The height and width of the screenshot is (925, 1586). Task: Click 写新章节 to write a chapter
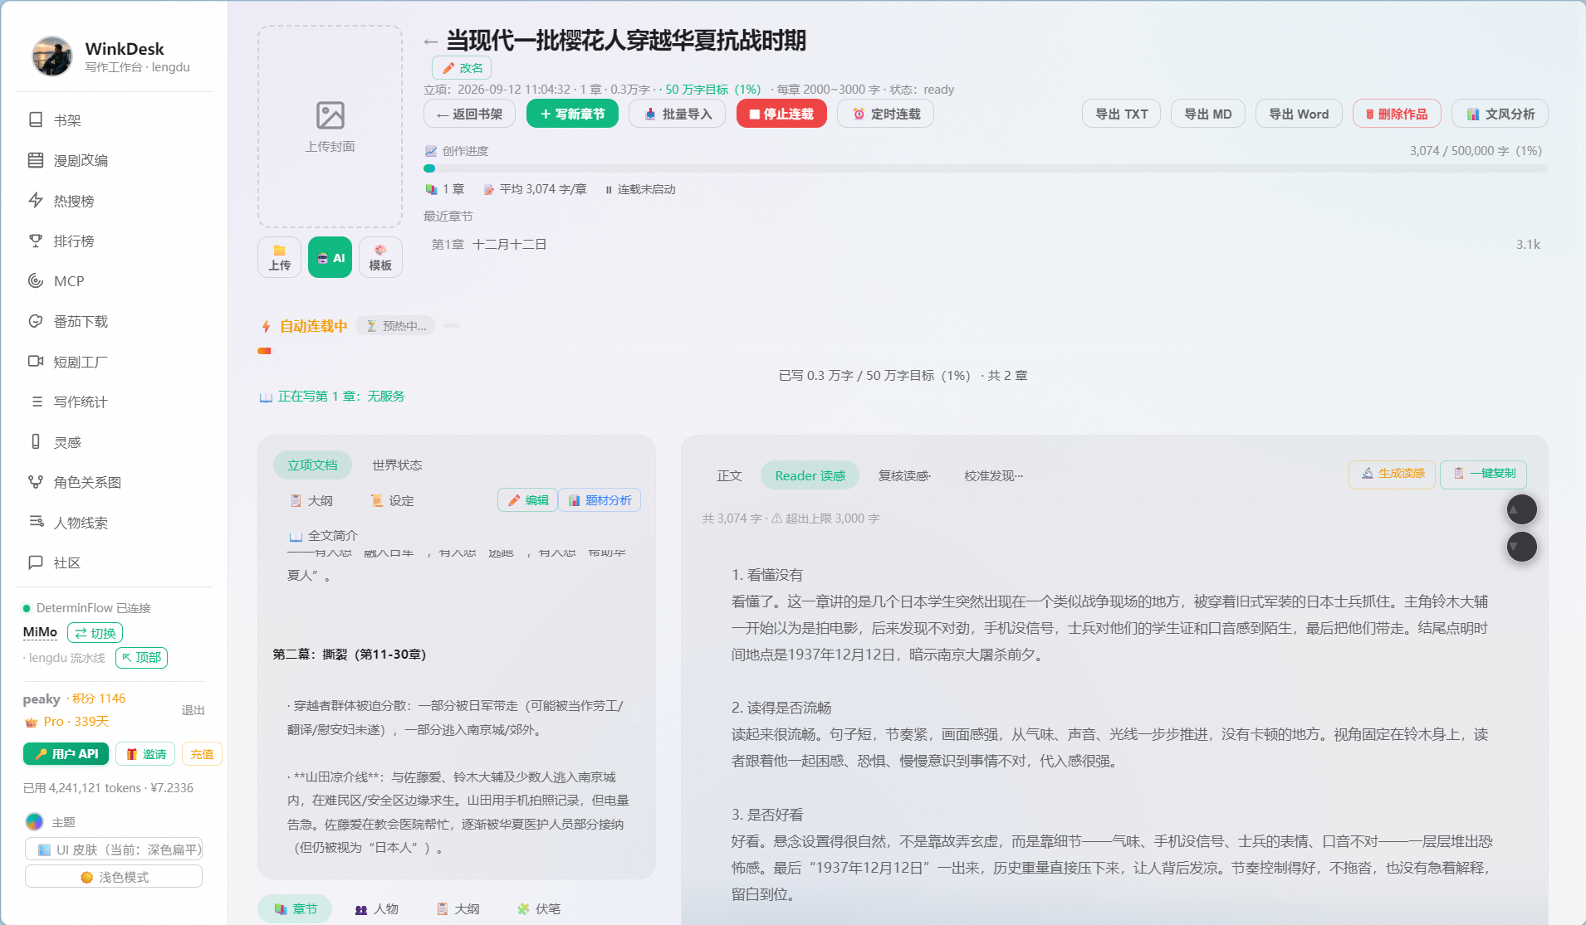(572, 114)
